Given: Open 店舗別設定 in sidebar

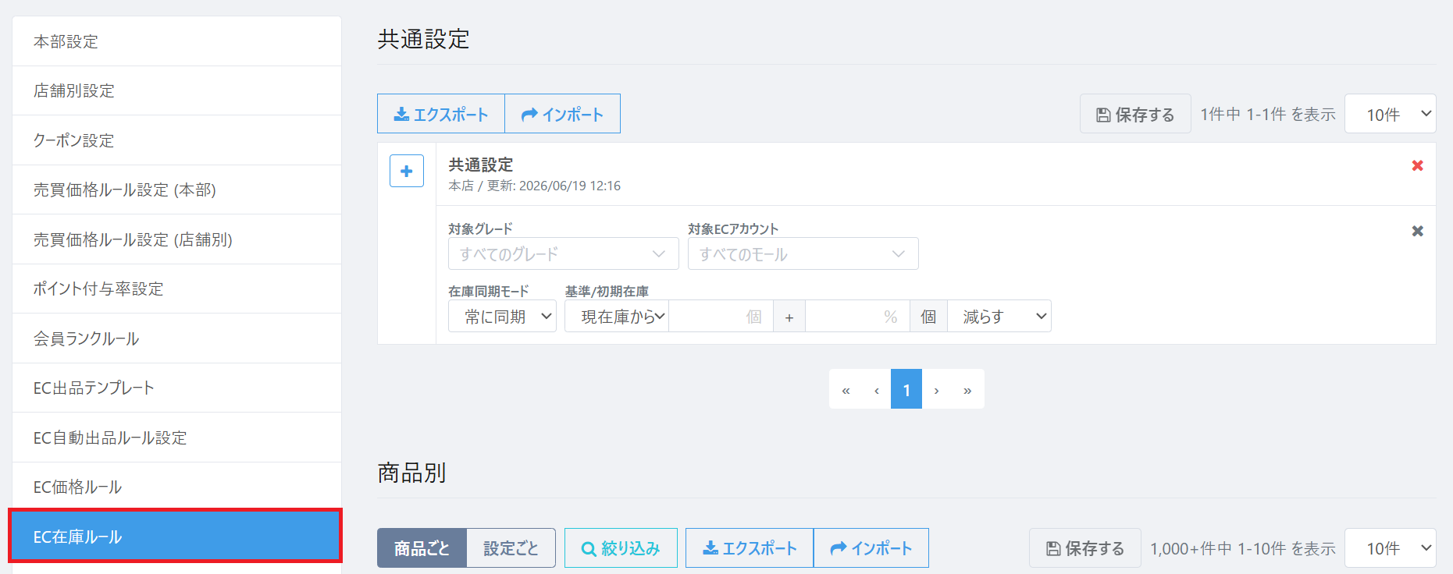Looking at the screenshot, I should [x=176, y=90].
